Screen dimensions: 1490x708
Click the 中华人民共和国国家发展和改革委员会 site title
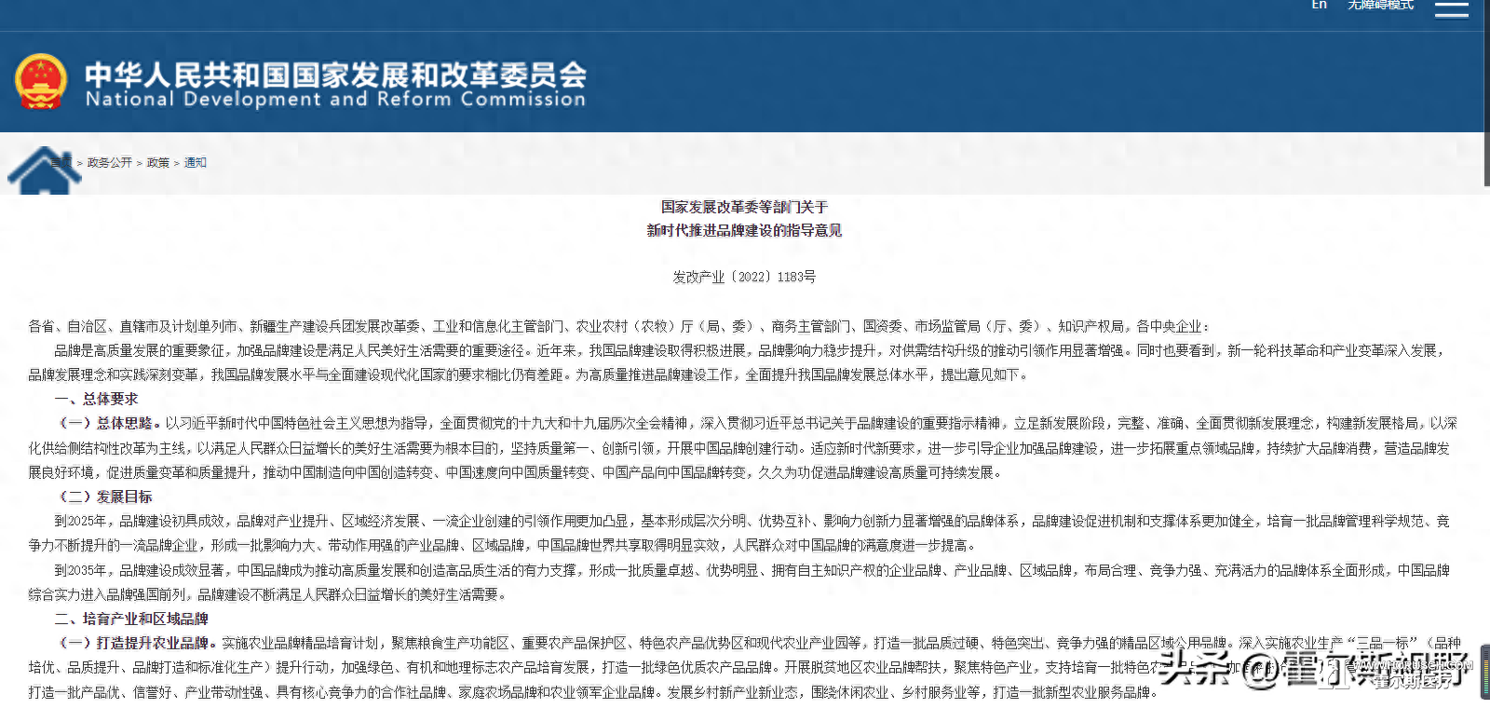click(335, 75)
